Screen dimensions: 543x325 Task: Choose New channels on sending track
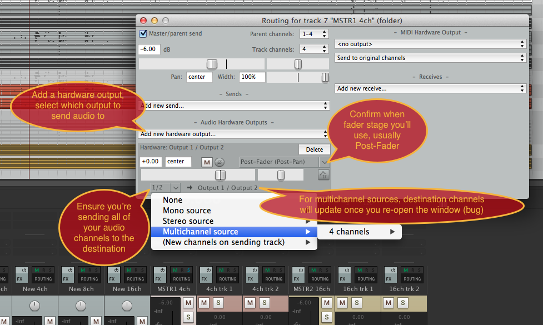pos(234,242)
